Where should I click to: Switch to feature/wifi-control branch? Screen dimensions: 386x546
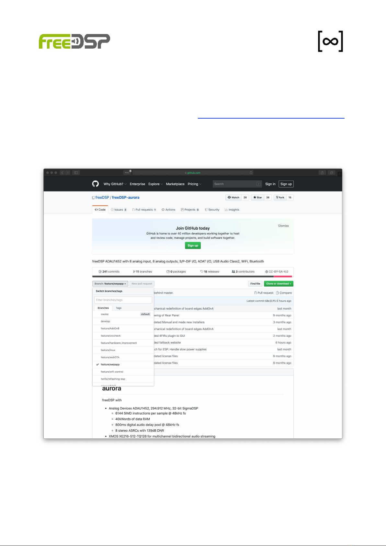123,372
